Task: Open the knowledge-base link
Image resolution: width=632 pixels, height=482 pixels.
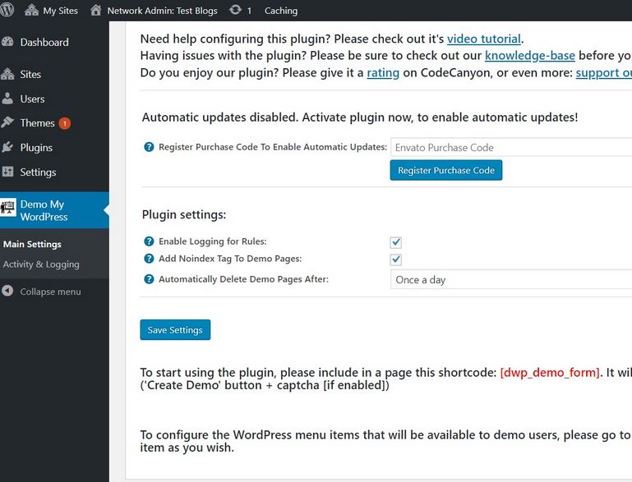Action: [x=529, y=56]
